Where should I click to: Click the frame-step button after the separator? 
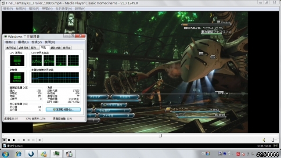tap(40, 140)
